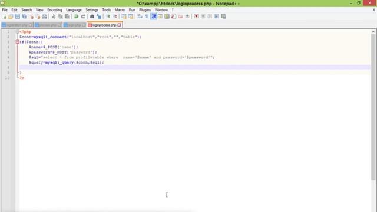Click the Playback macro icon

(210, 16)
